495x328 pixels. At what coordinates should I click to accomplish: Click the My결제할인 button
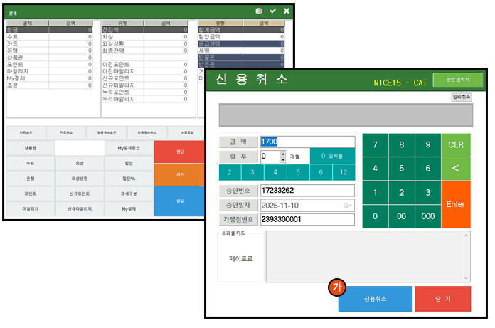(x=129, y=148)
